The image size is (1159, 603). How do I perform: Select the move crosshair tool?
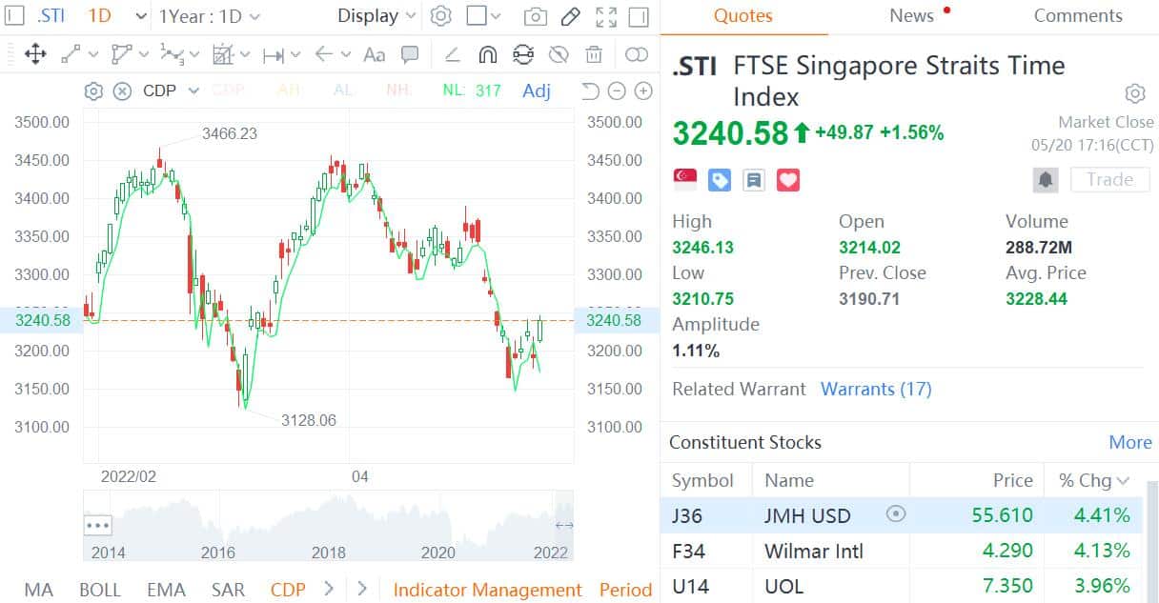(35, 54)
